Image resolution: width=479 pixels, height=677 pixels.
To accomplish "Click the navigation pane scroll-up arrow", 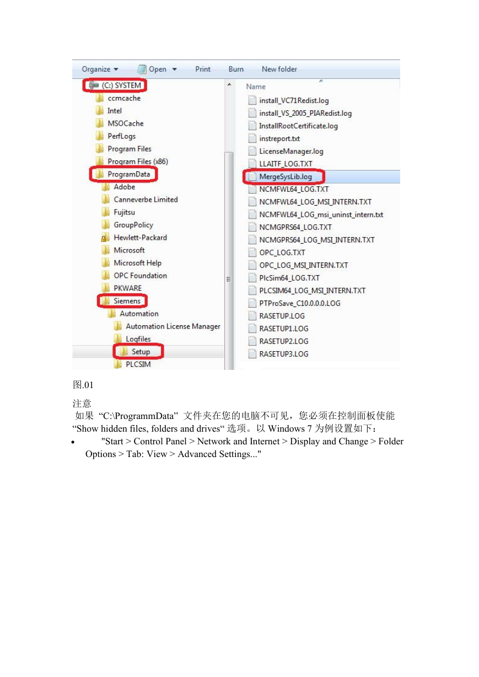I will 229,84.
